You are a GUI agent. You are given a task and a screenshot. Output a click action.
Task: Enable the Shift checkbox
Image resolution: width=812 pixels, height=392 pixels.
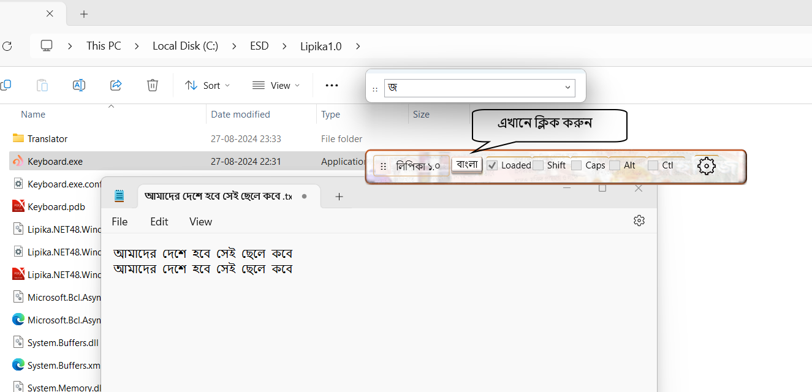coord(538,165)
